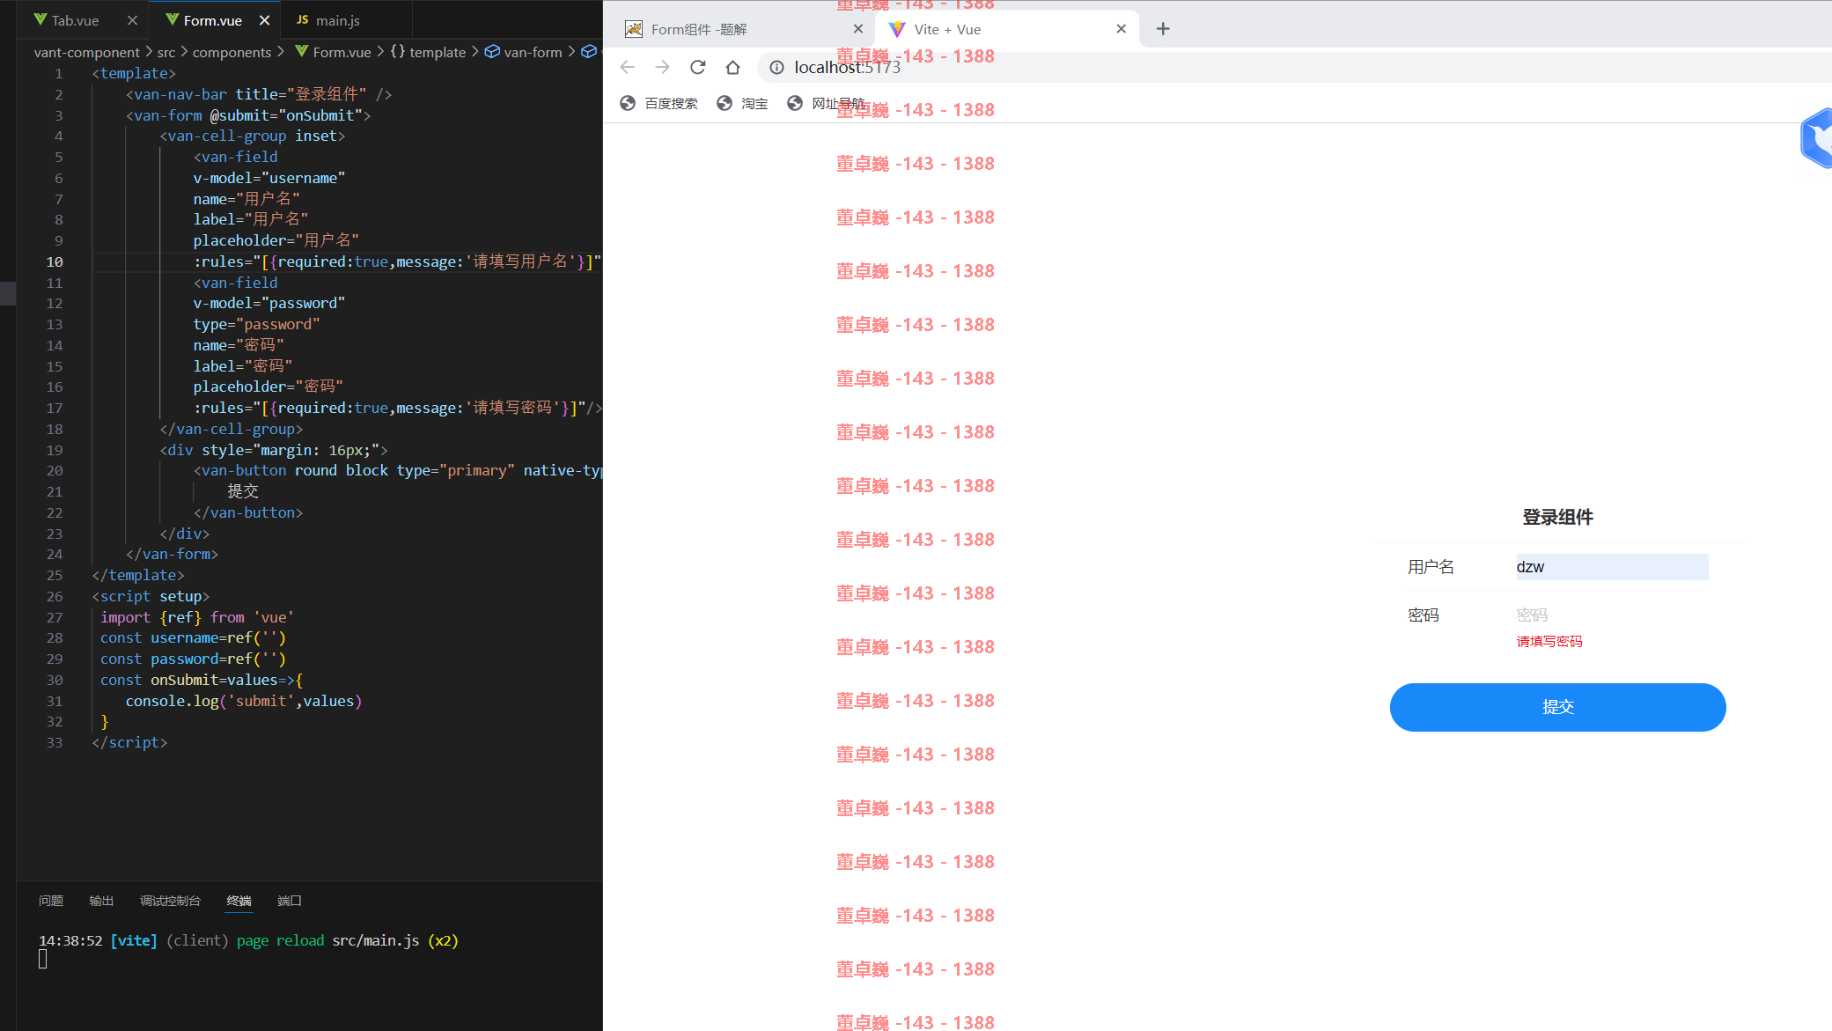Open the 输出 panel tab
1832x1031 pixels.
(101, 901)
